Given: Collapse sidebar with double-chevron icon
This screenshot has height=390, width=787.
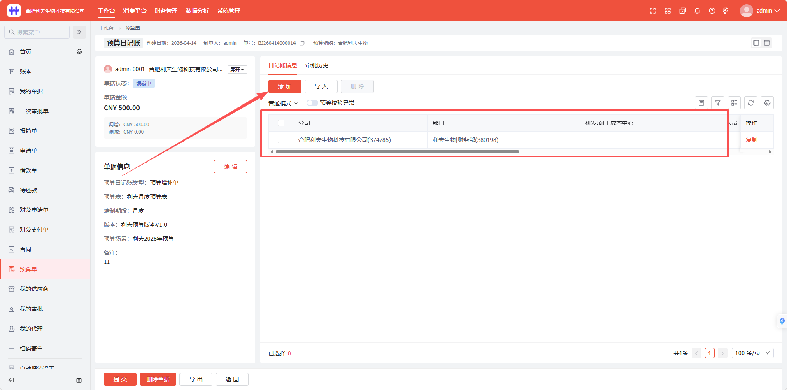Looking at the screenshot, I should click(79, 32).
